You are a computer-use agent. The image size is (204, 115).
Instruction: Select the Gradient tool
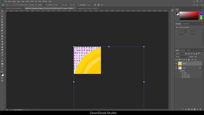pos(2,44)
